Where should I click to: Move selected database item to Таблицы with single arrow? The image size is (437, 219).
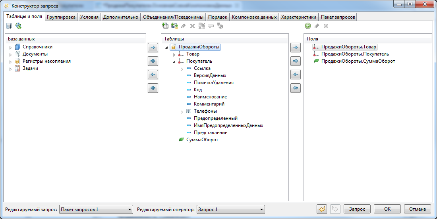[x=153, y=48]
